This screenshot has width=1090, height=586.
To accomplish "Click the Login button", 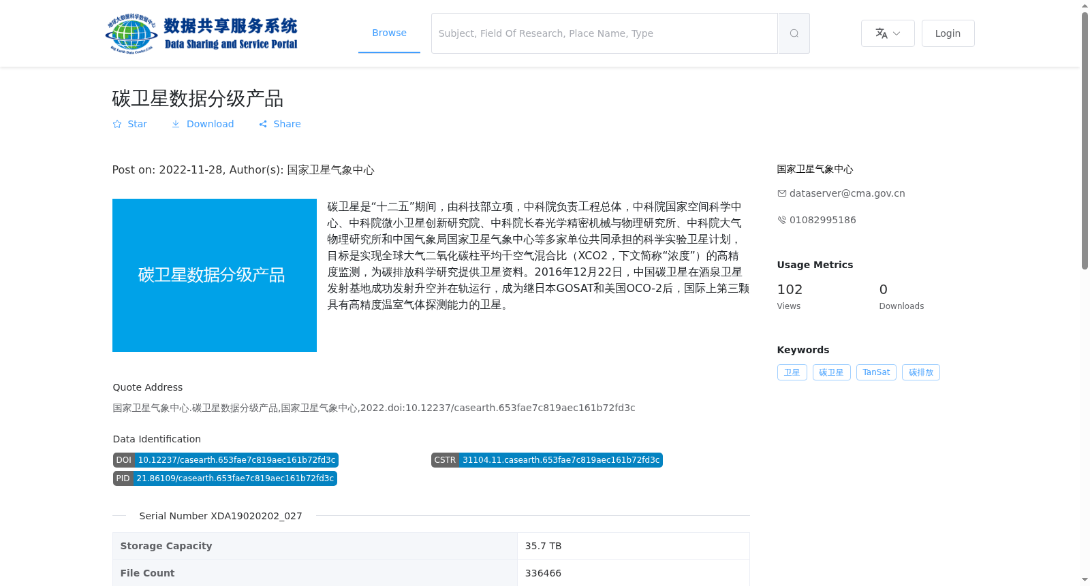I will [948, 33].
